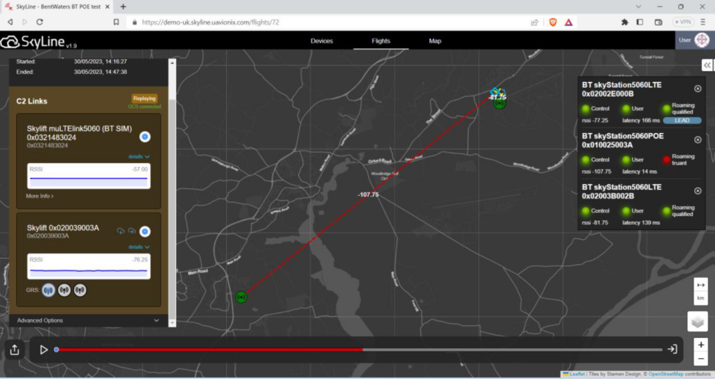Click the grey unplayed portion of replay timeline
Screen dimensions: 715x379
click(513, 350)
